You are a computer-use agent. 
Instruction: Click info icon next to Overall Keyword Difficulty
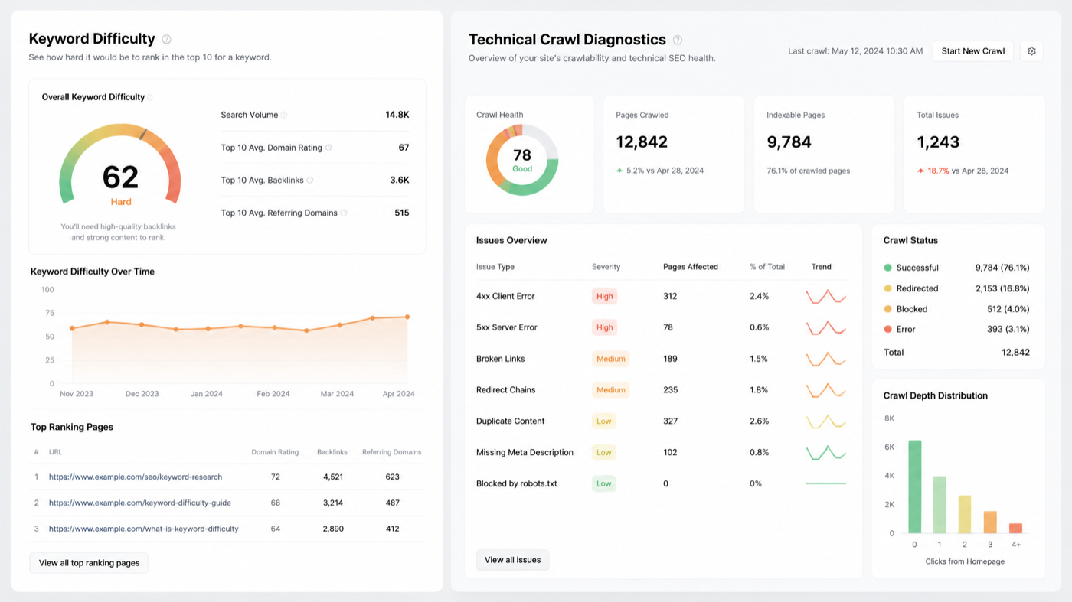pos(150,97)
